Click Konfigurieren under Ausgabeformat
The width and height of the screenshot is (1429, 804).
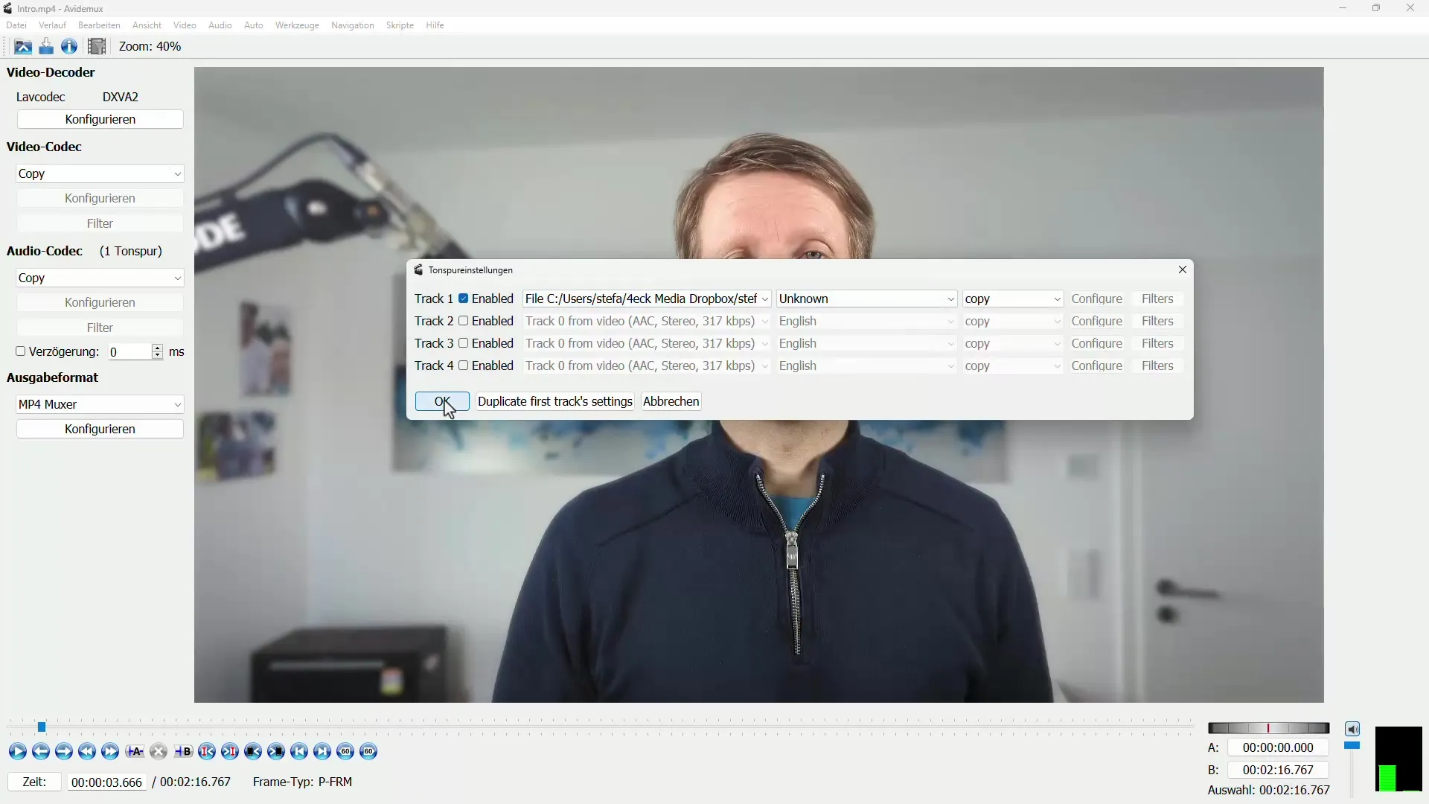100,429
